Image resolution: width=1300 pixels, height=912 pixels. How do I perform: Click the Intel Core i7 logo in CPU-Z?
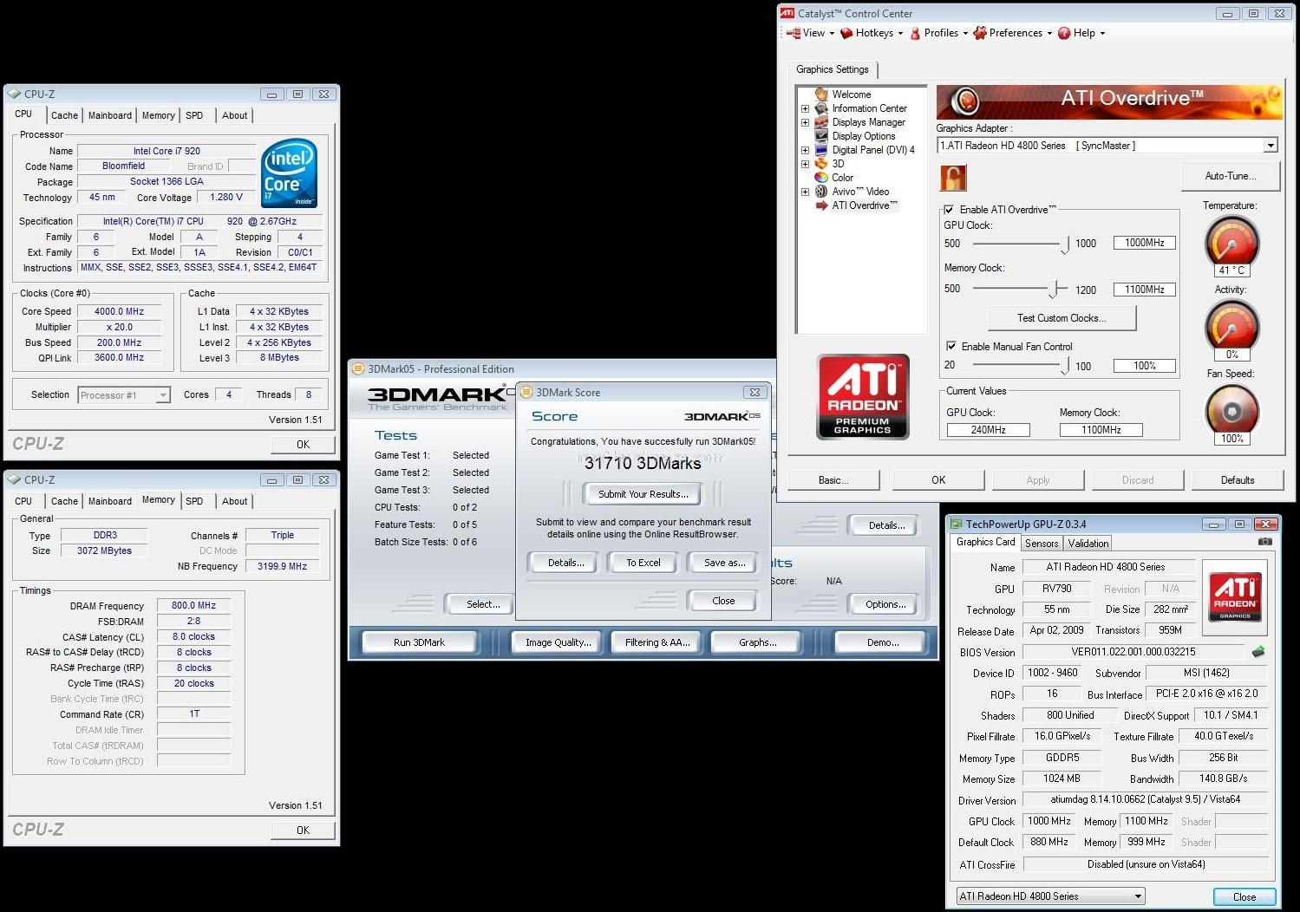[x=290, y=173]
